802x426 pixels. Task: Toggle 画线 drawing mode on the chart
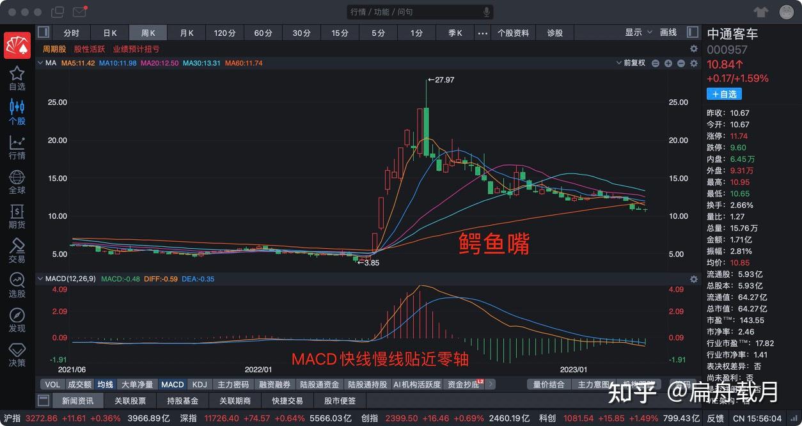pyautogui.click(x=668, y=32)
